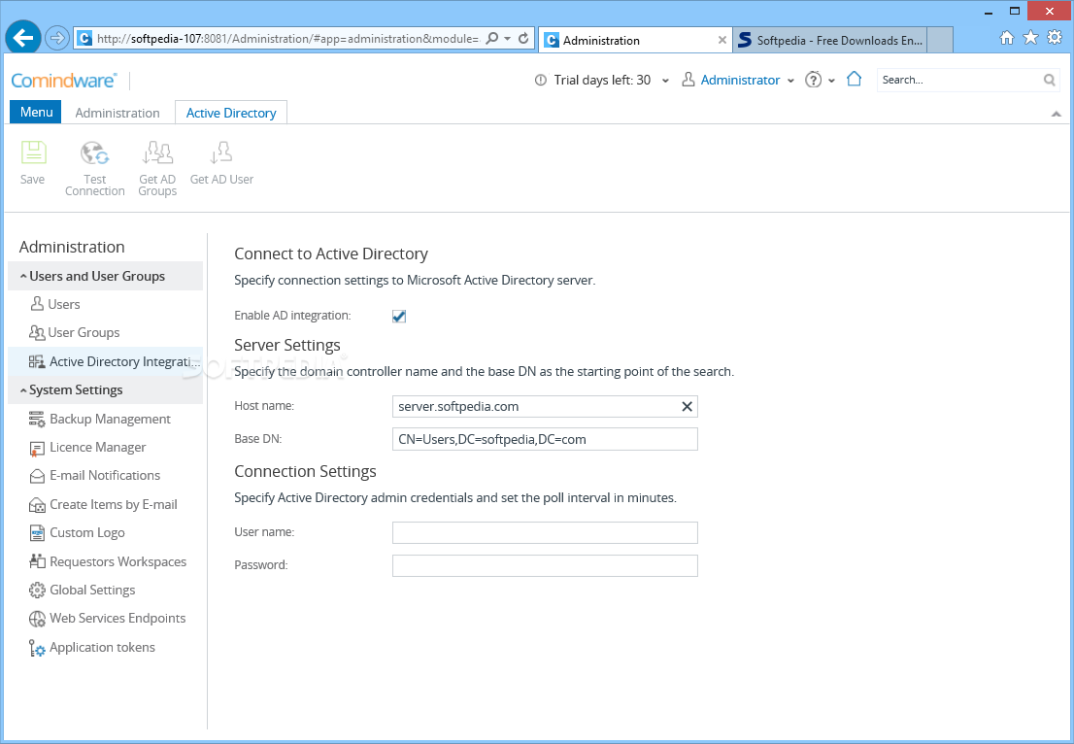
Task: Open Web Services Endpoints
Action: click(107, 618)
